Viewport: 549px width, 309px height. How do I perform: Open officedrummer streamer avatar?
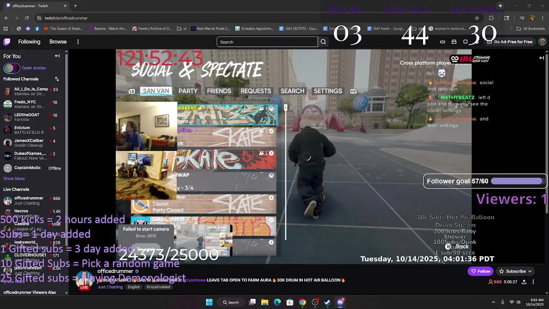click(x=84, y=280)
